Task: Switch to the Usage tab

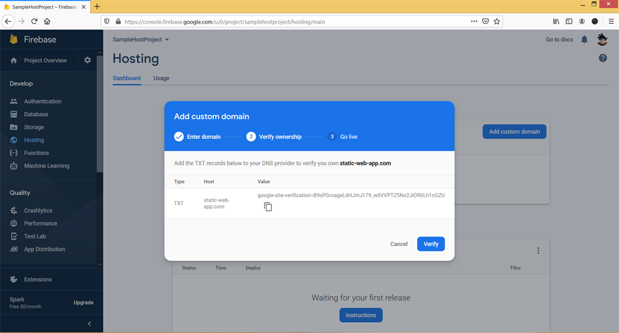Action: click(161, 78)
